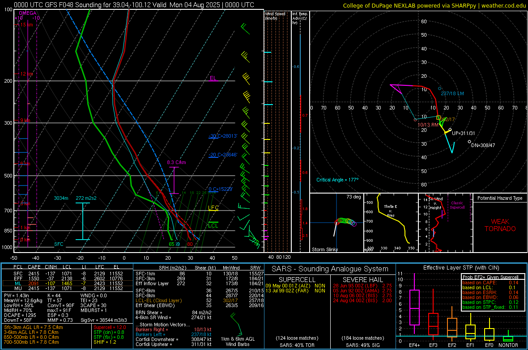
Task: Click the LCL marker label on Skew-T
Action: 213,225
